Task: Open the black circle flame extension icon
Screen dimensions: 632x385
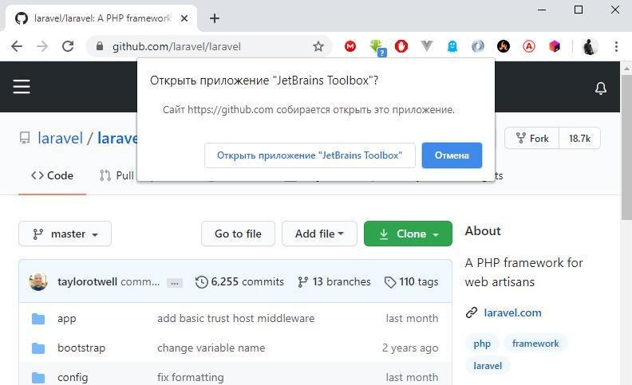Action: point(503,46)
